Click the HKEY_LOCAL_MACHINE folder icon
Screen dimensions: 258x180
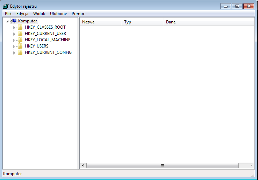[20, 40]
